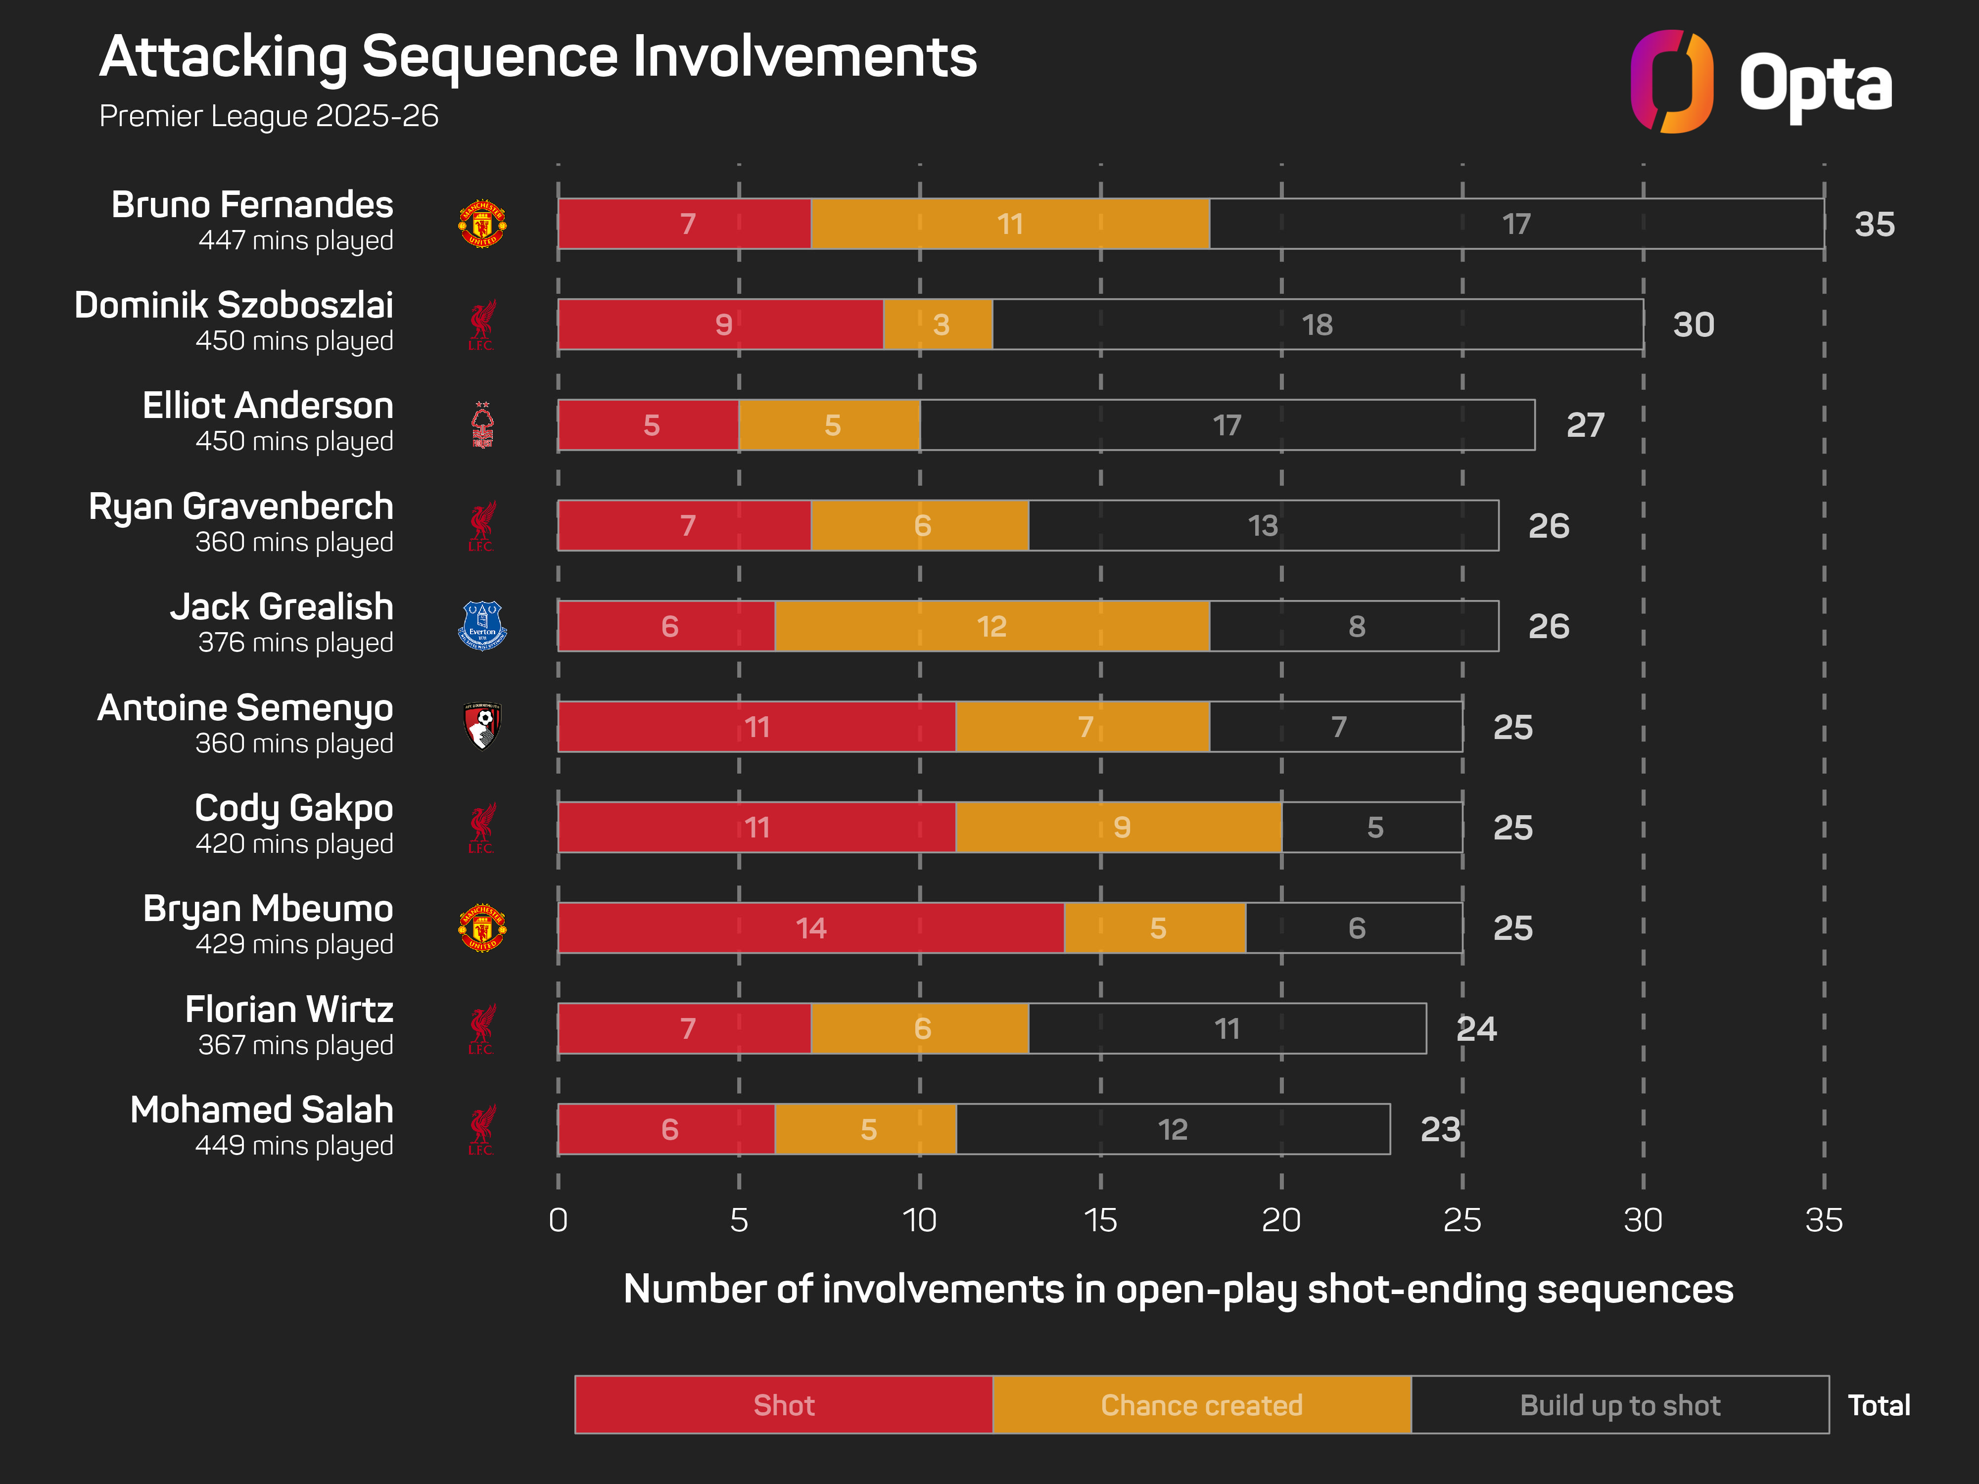Select the Bournemouth crest next to Antoine Semenyo

pyautogui.click(x=482, y=726)
